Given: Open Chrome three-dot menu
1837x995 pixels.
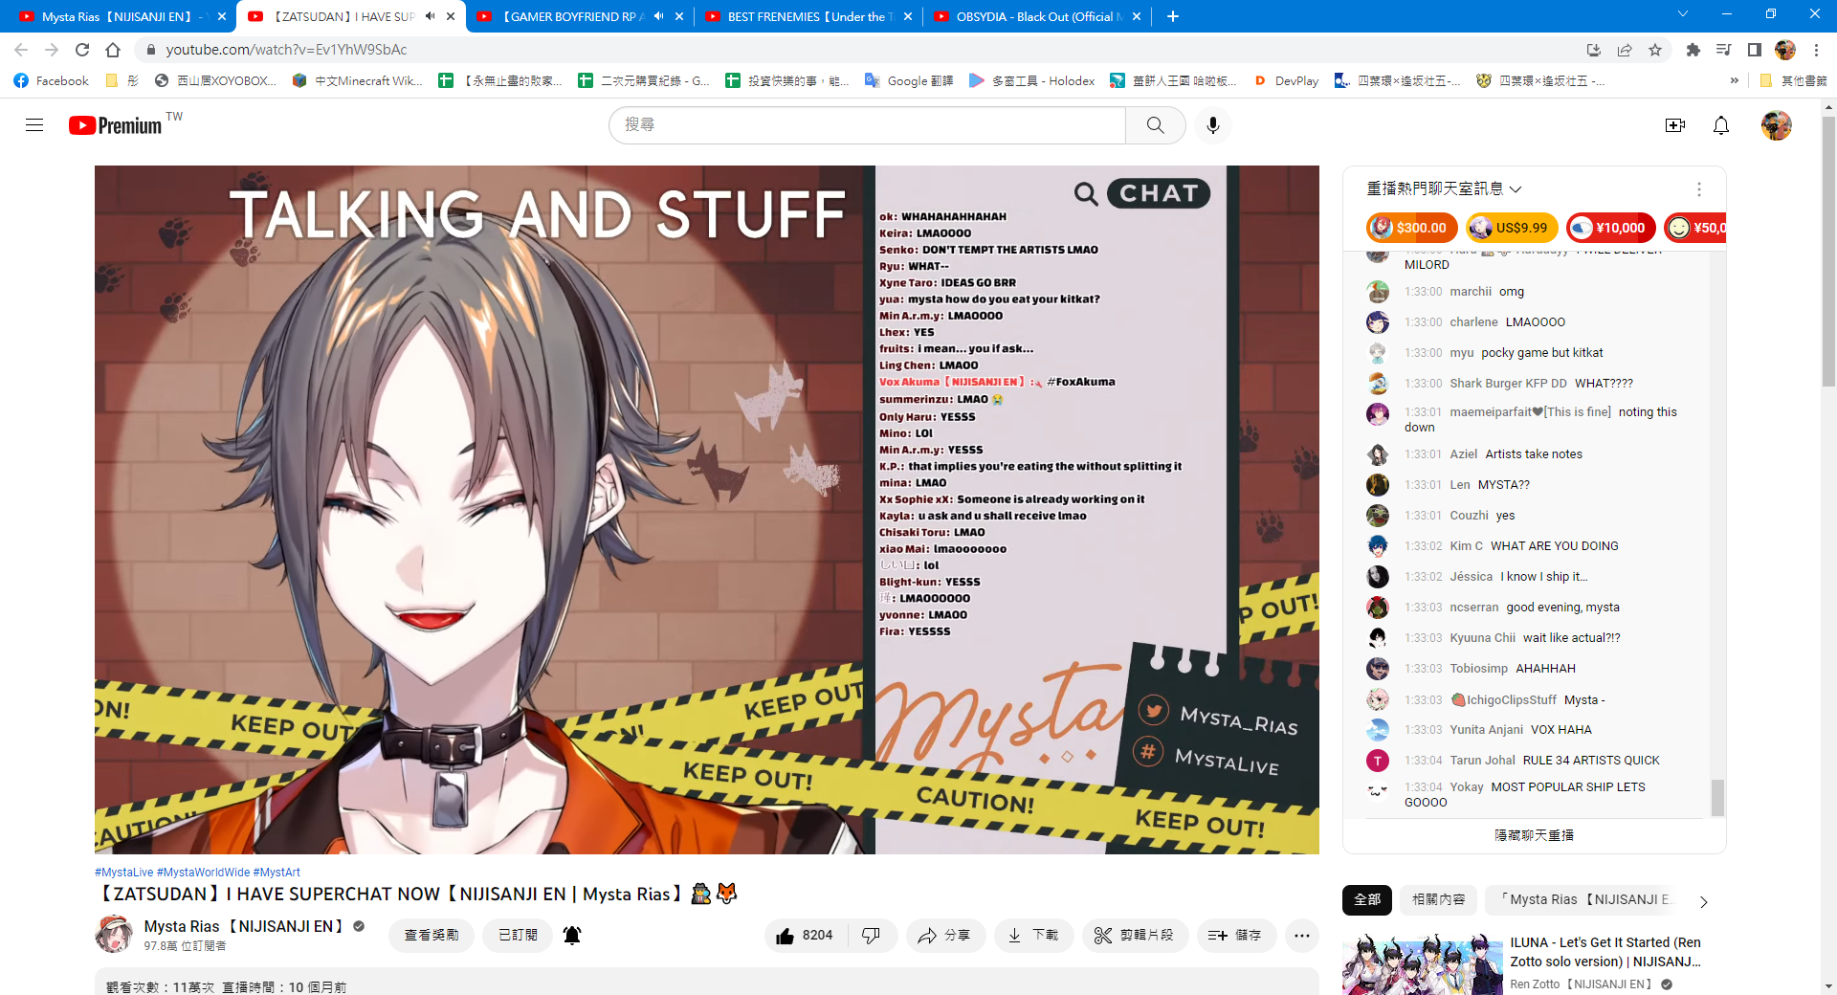Looking at the screenshot, I should pos(1816,50).
